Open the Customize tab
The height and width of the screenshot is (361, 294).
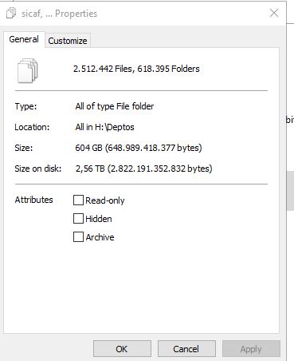[x=68, y=41]
